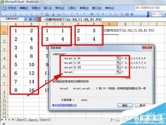This screenshot has height=125, width=166.
Task: Click the Spelling check toolbar icon
Action: pyautogui.click(x=42, y=14)
